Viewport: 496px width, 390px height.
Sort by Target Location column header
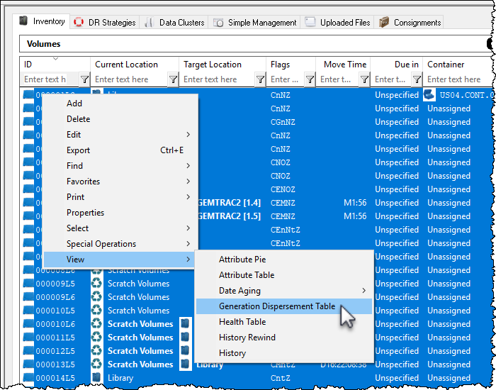222,65
